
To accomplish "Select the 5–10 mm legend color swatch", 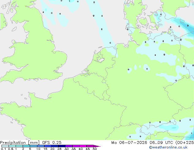I will 33,146.
